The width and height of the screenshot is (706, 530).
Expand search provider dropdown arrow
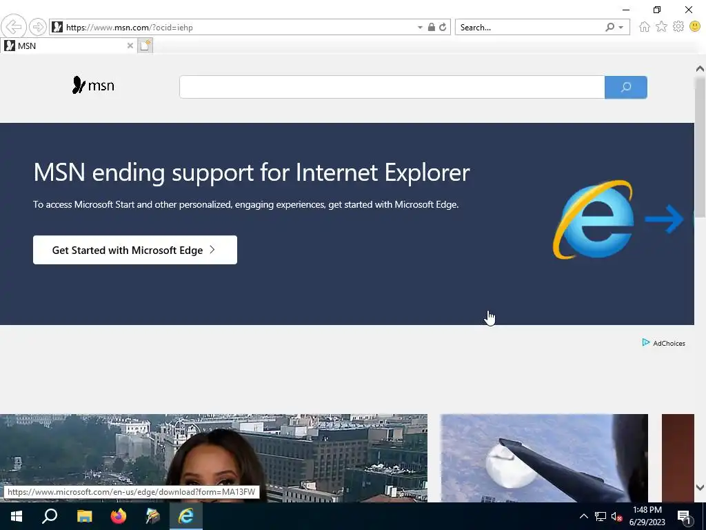click(621, 28)
